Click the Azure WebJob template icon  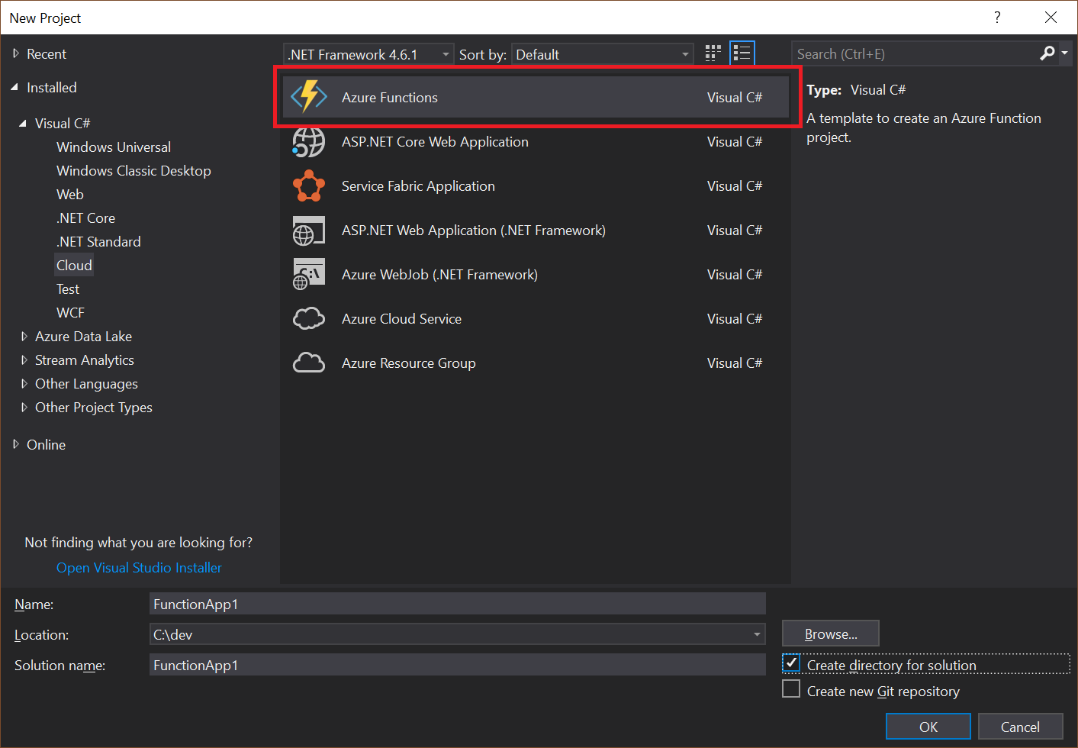click(309, 275)
